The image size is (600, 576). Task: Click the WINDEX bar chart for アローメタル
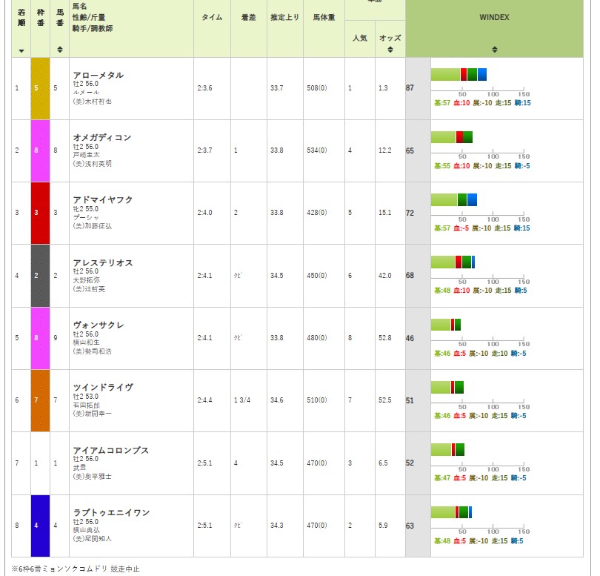coord(459,74)
